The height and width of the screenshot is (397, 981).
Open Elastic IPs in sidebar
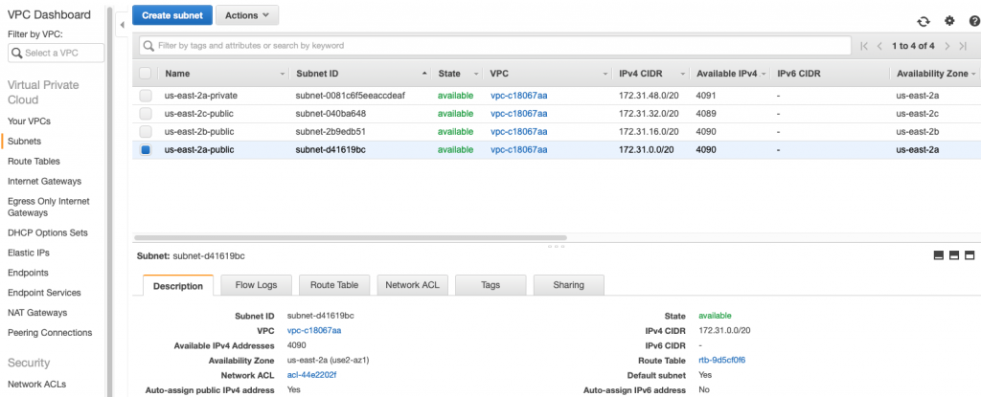tap(28, 253)
